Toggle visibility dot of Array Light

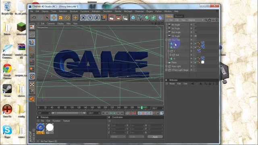tap(191, 66)
